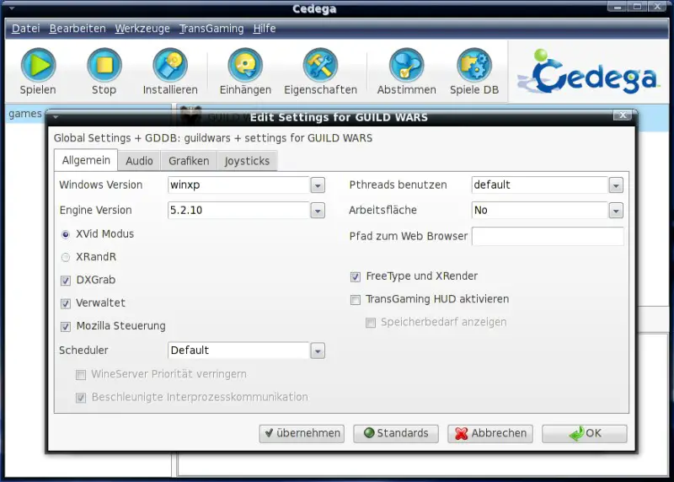Toggle the DXGrab checkbox

[x=66, y=281]
